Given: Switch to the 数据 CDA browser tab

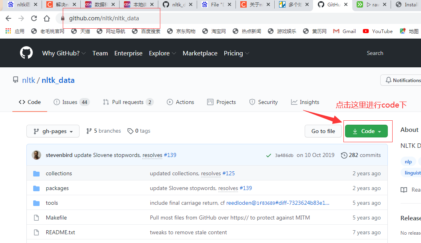Looking at the screenshot, I should [100, 4].
